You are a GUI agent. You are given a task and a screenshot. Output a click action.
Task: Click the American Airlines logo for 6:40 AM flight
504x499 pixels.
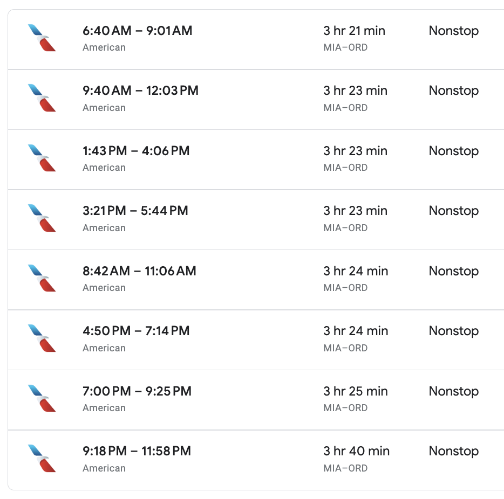(x=42, y=38)
